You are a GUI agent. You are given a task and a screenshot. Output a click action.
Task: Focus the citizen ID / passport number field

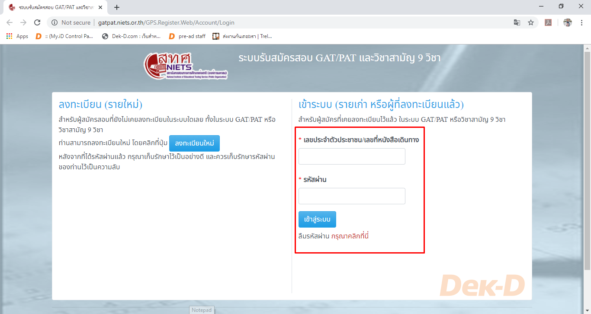352,156
